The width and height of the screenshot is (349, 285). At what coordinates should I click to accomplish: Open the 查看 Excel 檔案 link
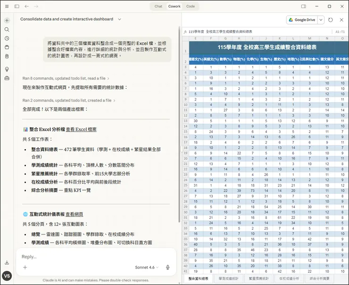click(x=81, y=129)
